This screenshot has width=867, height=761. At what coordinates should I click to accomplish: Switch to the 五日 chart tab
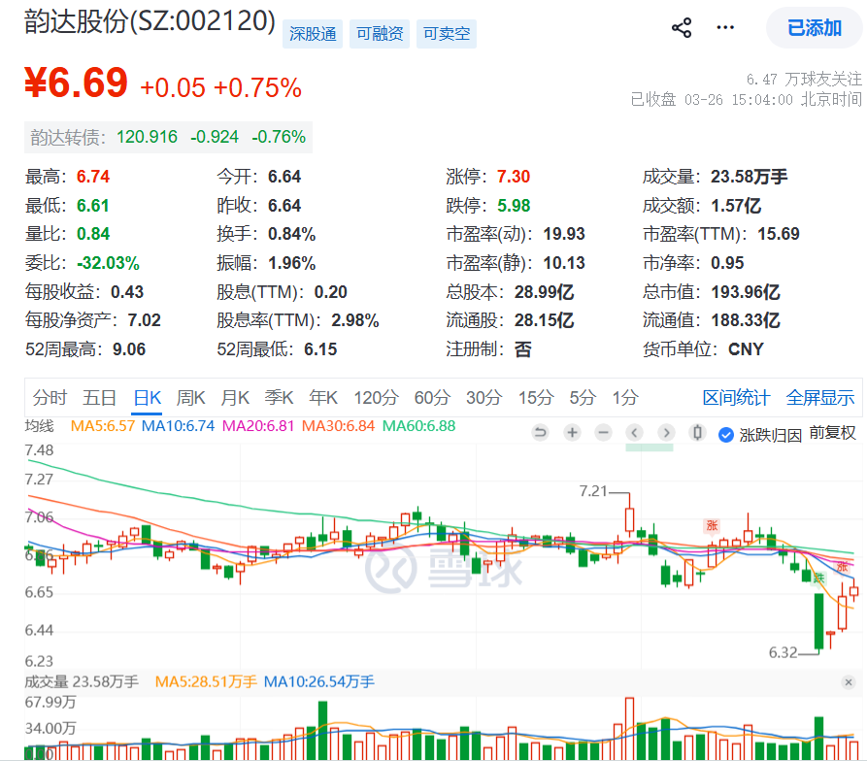click(x=100, y=397)
